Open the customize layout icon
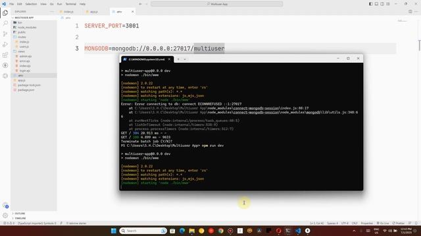 388,4
